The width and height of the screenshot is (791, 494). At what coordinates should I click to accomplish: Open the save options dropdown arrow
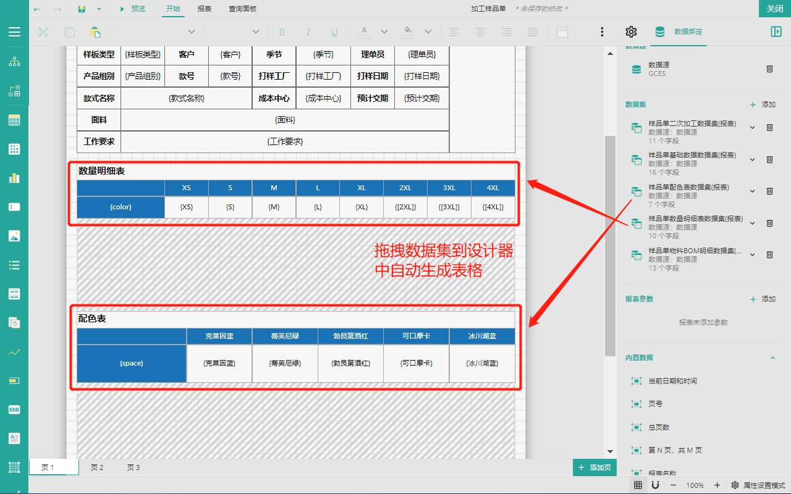99,9
